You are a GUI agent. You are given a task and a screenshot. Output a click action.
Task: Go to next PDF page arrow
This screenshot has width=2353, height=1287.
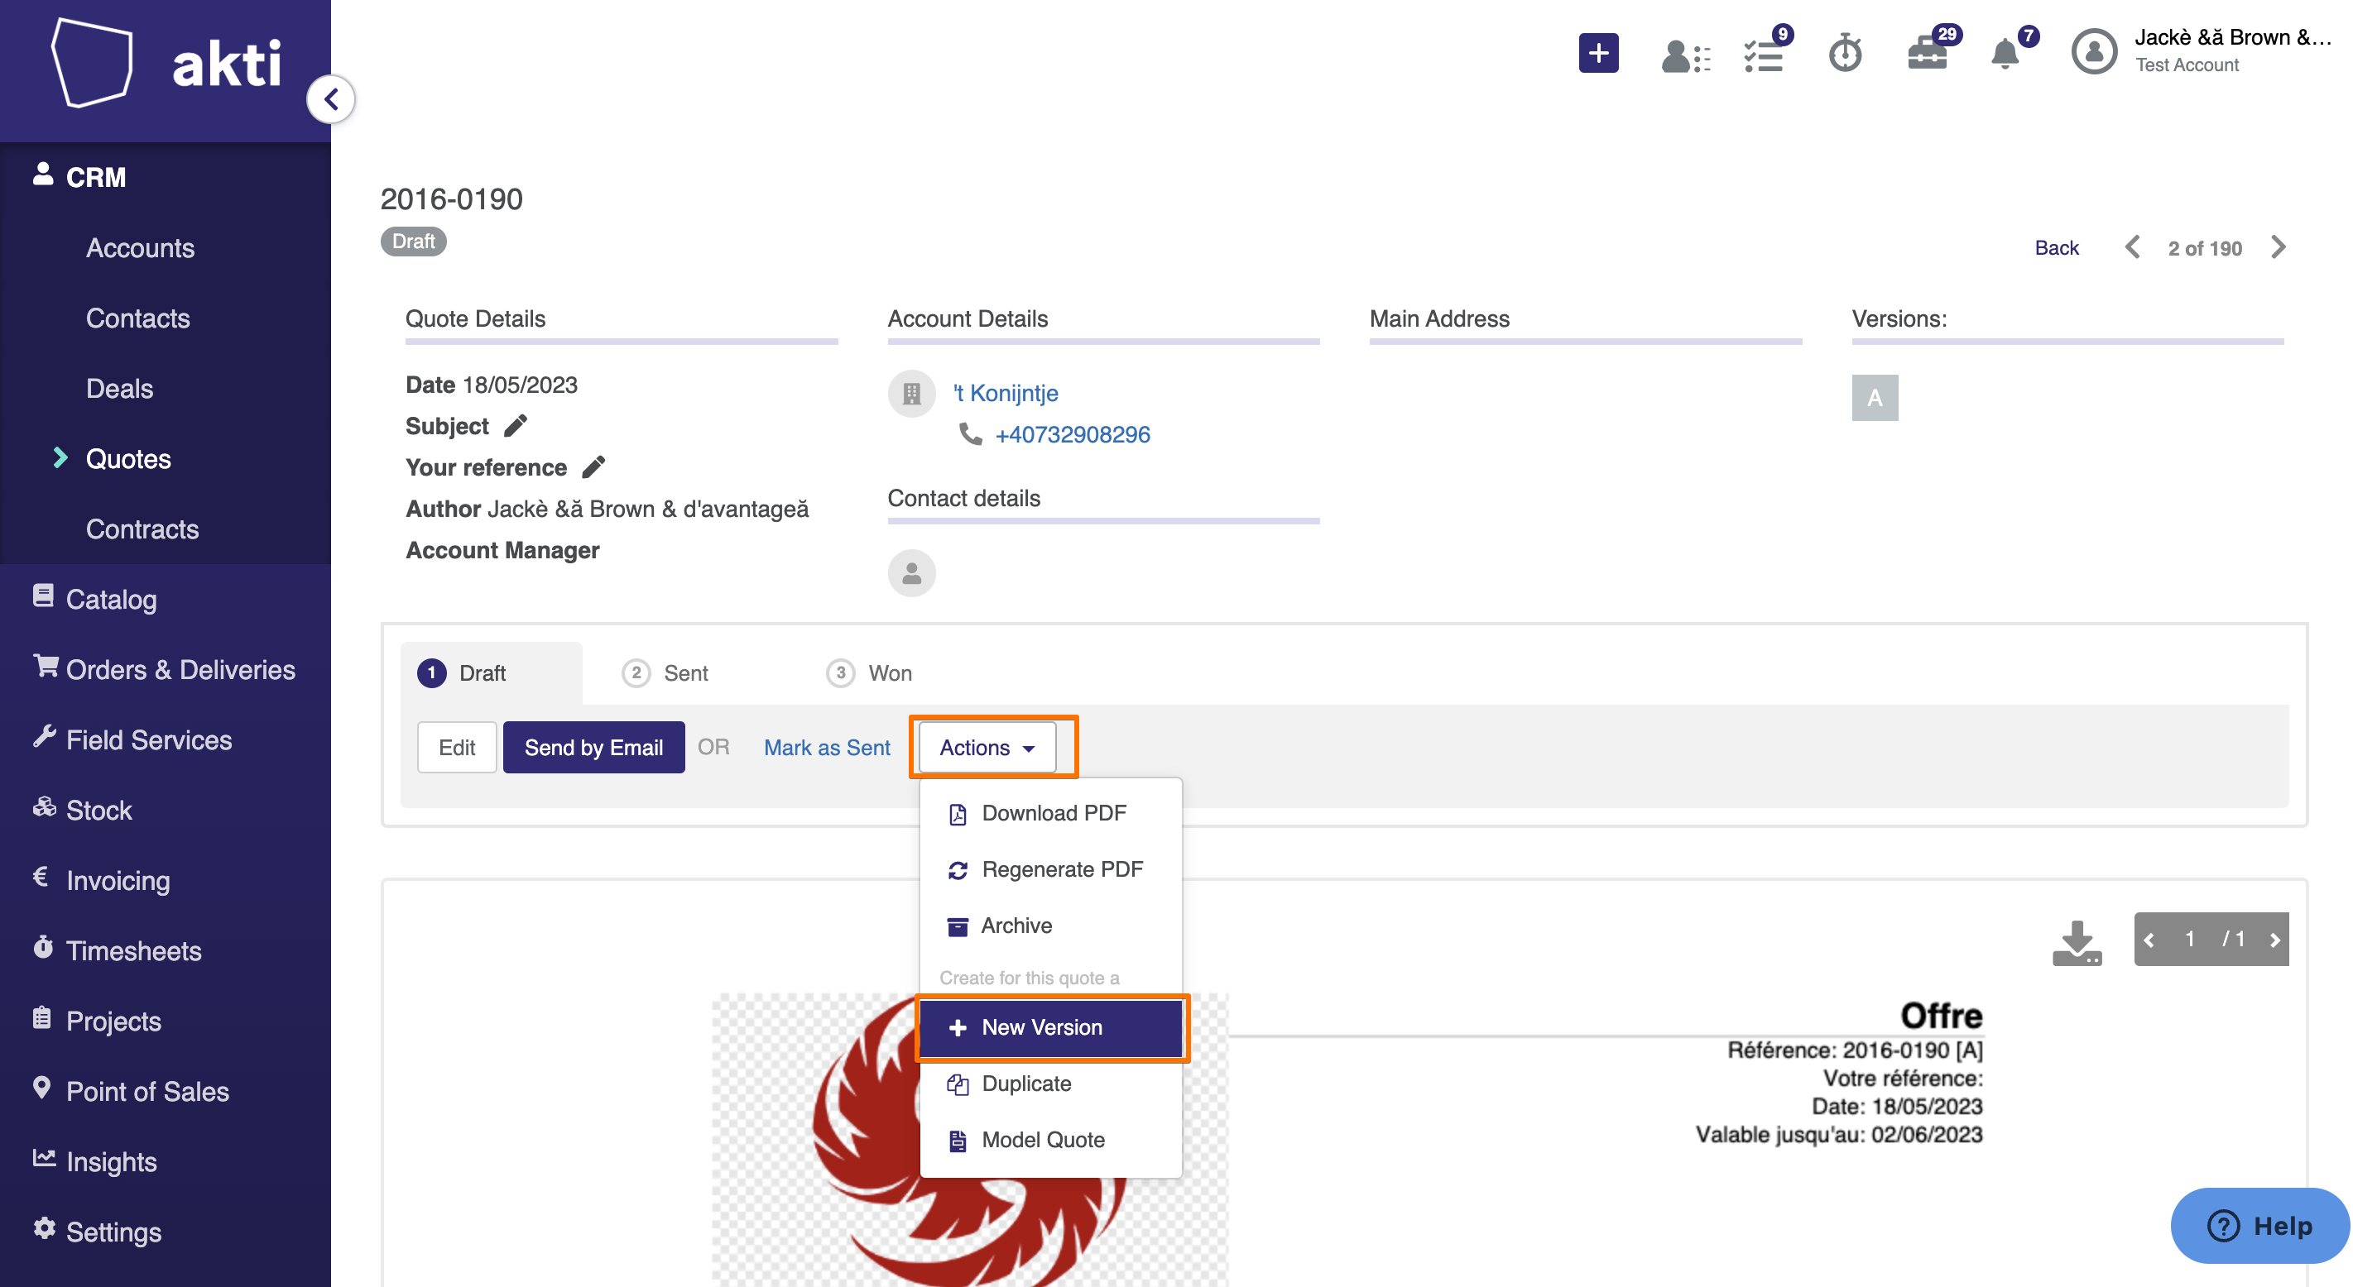[x=2274, y=940]
